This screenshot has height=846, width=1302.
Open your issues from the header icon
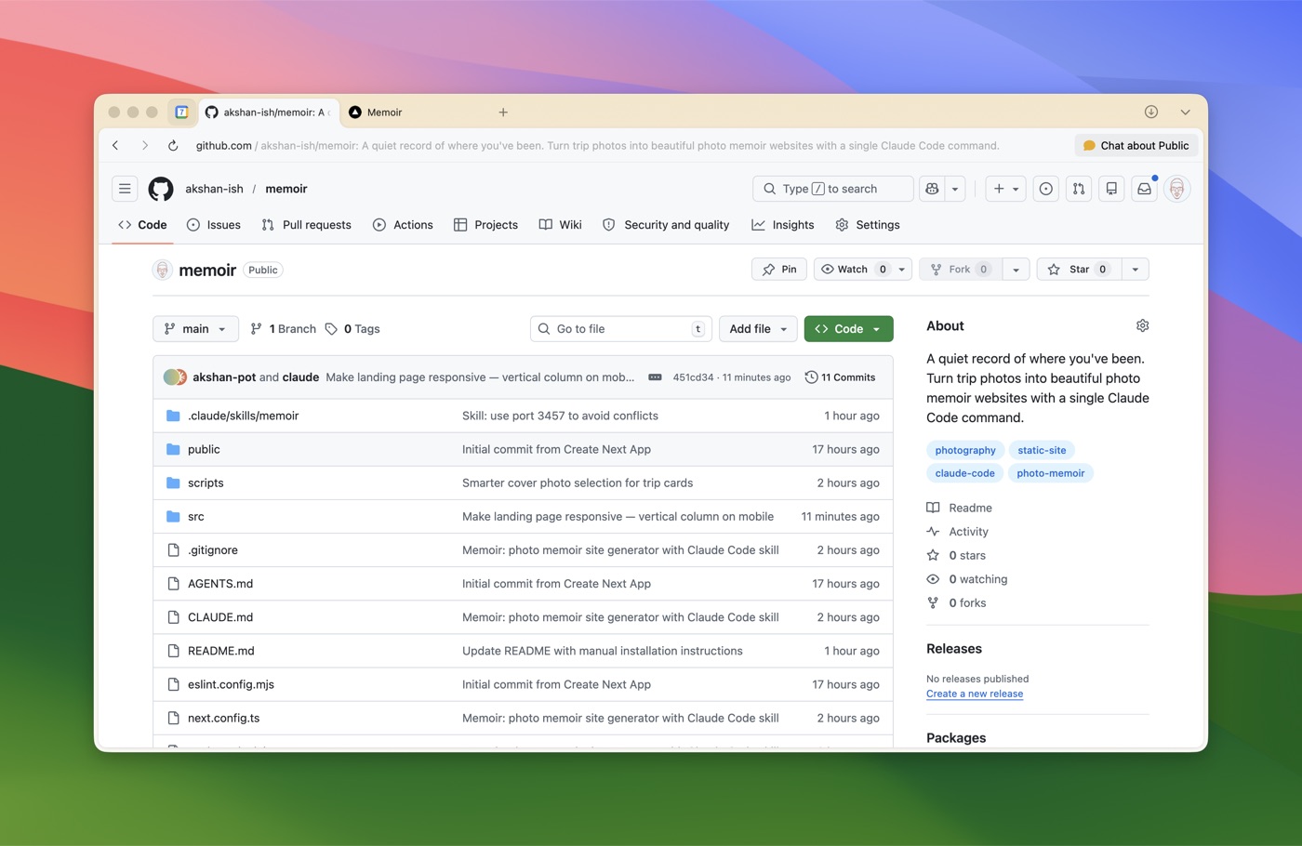(x=1045, y=189)
